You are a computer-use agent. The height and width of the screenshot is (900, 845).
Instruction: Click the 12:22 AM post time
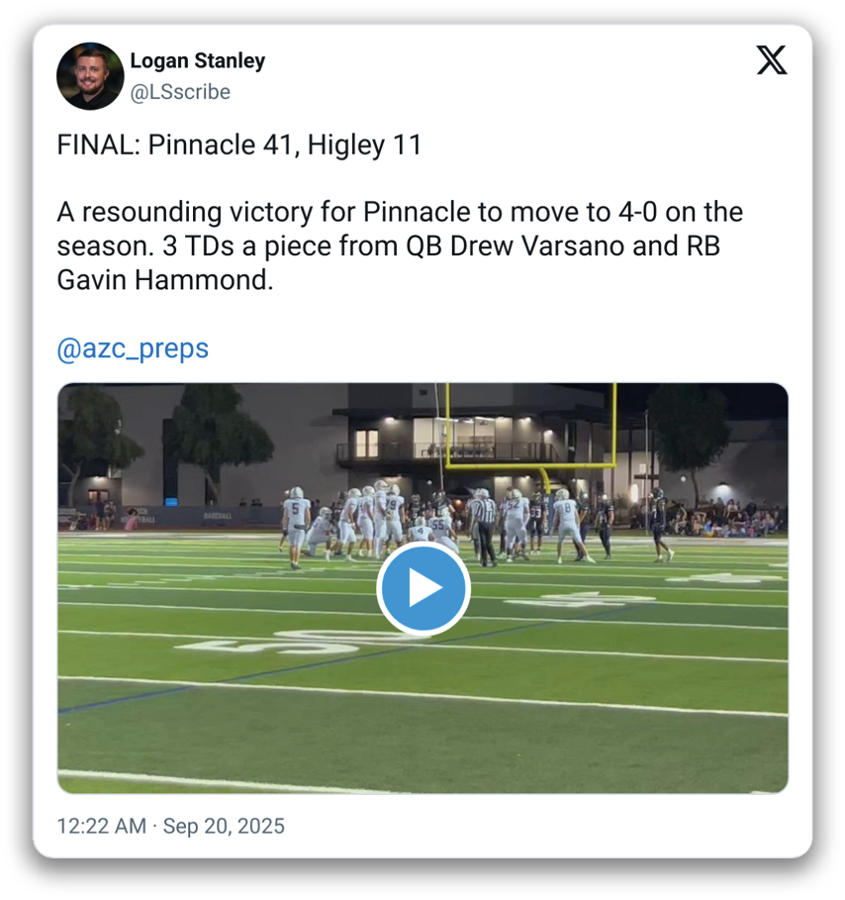tap(101, 826)
